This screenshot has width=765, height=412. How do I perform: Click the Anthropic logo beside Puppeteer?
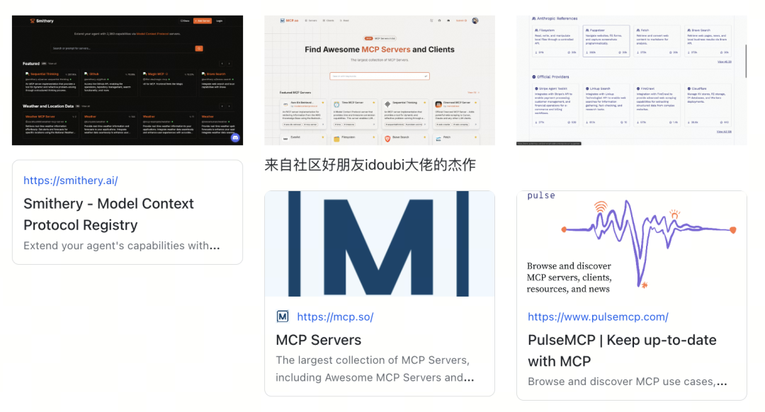(587, 30)
